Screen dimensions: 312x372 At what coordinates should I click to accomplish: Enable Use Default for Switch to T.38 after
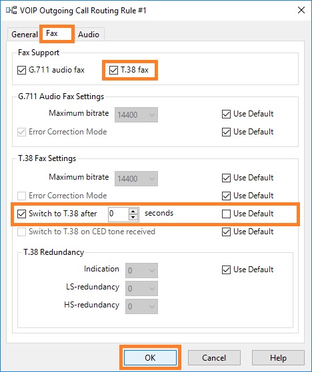point(226,214)
